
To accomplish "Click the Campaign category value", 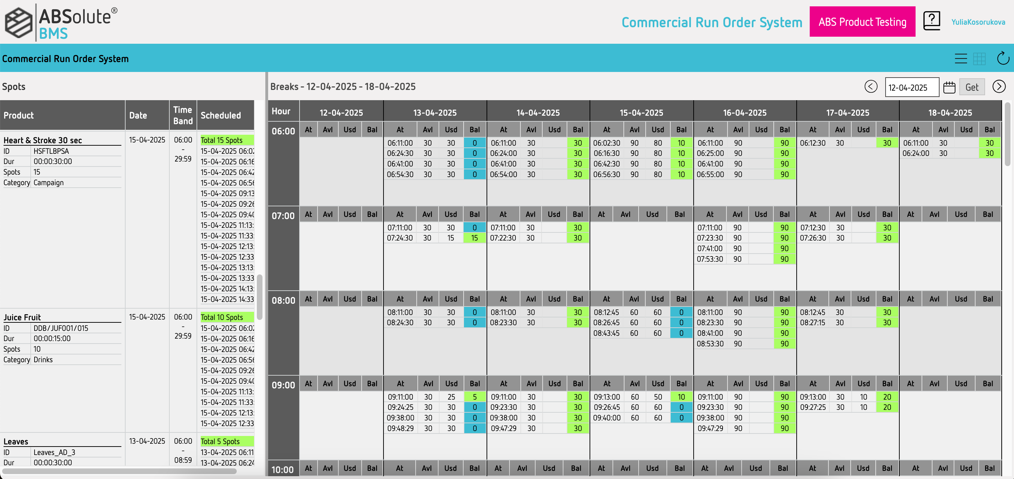I will [48, 183].
